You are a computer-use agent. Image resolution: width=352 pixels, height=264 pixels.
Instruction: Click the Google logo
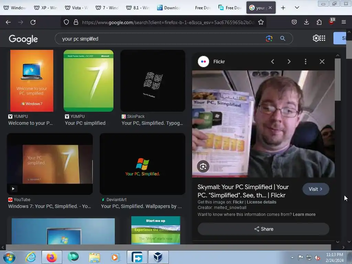(x=23, y=39)
